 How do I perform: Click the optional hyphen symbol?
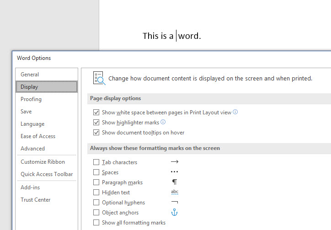pos(175,202)
